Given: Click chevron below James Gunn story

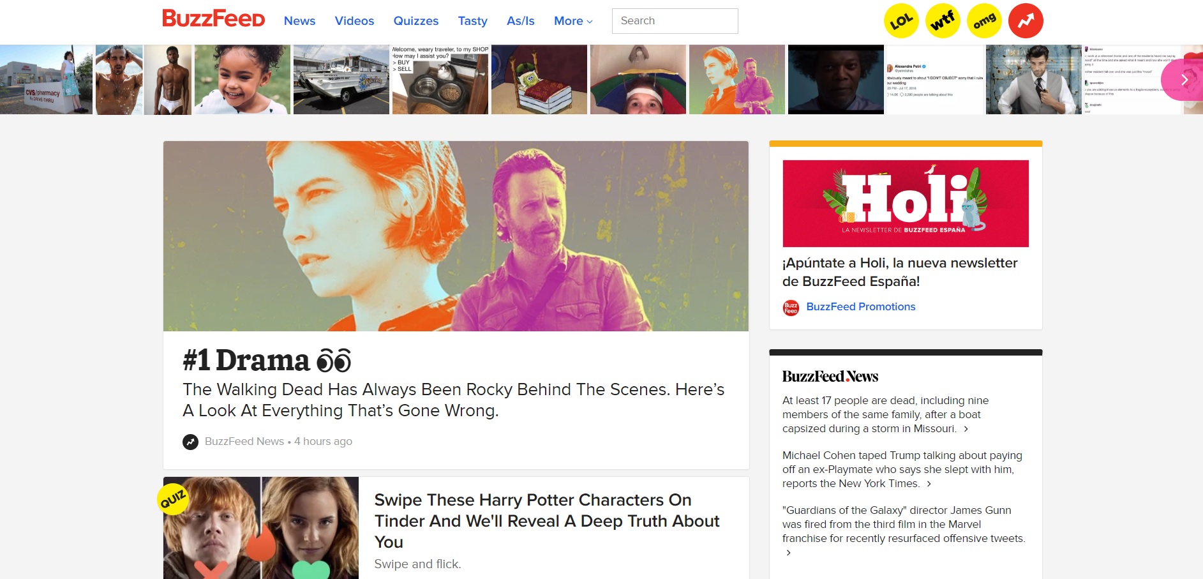Looking at the screenshot, I should click(789, 553).
